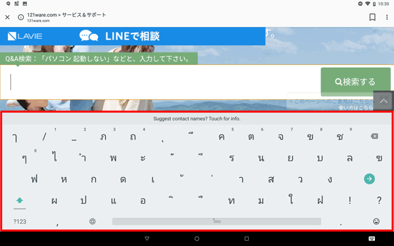This screenshot has height=246, width=394.
Task: Tap the exclamation mark key
Action: point(349,200)
